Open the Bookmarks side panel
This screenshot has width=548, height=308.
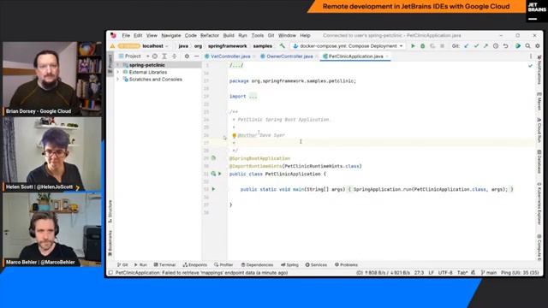110,243
